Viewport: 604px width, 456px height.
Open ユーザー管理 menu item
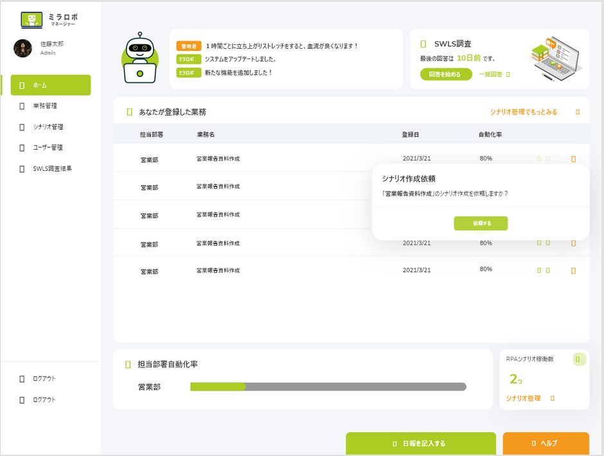[48, 148]
